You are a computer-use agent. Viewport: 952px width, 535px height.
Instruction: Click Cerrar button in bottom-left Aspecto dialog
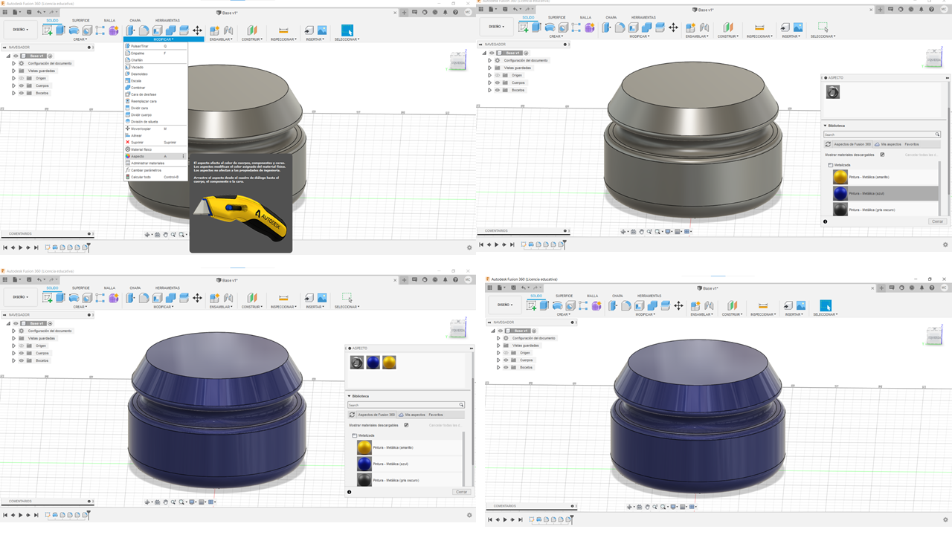point(461,492)
